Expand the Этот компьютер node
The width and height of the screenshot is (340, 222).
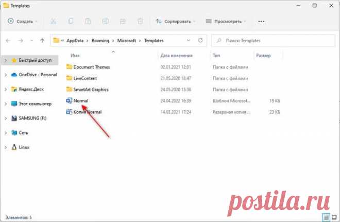[6, 104]
